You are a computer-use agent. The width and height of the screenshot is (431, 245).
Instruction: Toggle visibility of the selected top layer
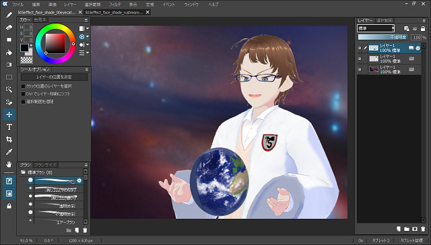360,48
